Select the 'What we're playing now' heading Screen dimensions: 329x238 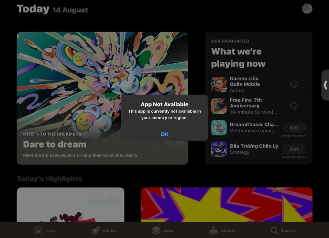tap(238, 57)
